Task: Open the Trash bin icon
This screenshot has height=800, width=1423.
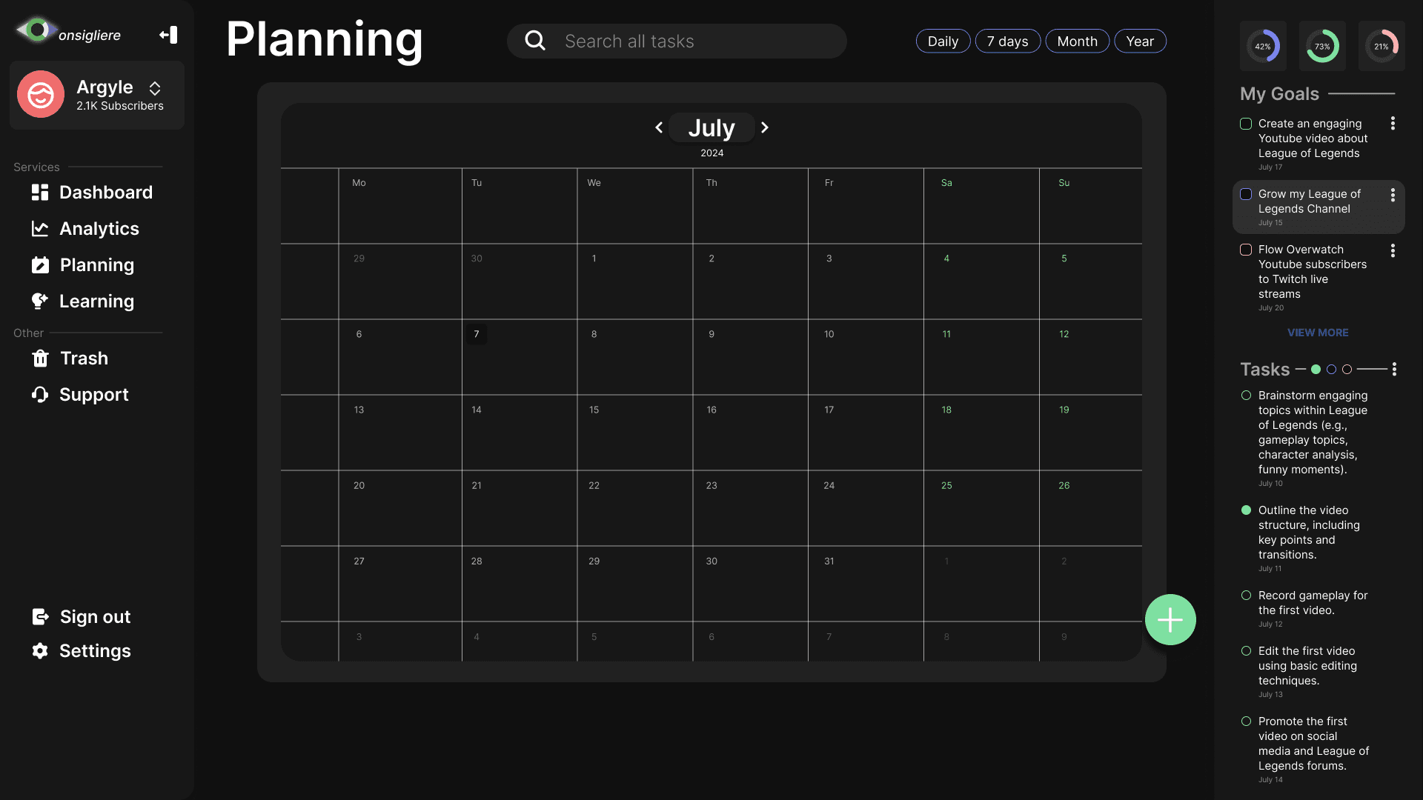Action: (x=40, y=359)
